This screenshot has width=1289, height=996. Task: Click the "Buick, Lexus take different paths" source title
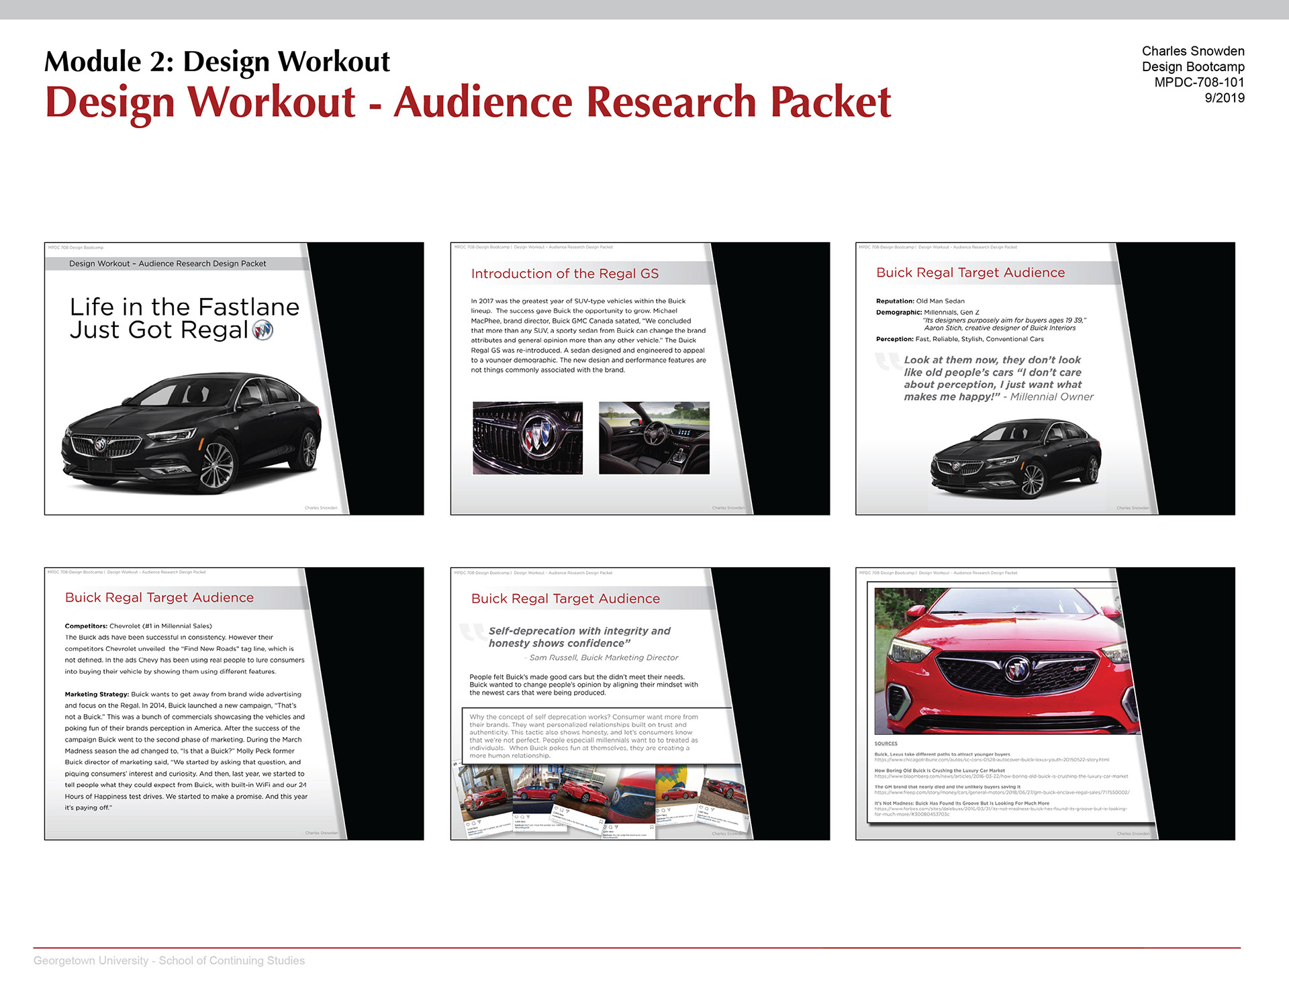click(942, 754)
